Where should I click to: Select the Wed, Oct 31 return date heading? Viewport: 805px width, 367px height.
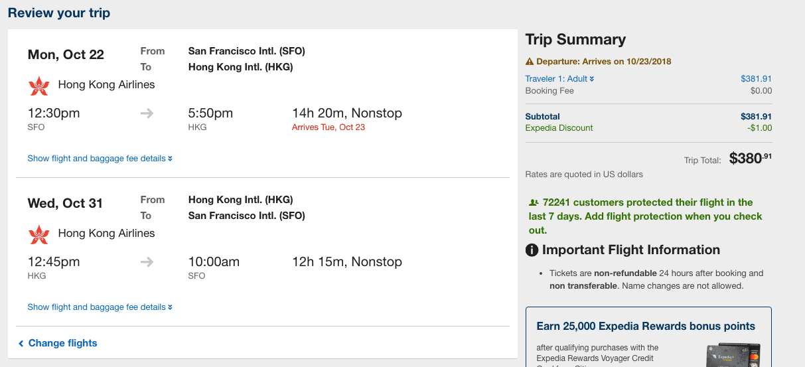coord(65,204)
